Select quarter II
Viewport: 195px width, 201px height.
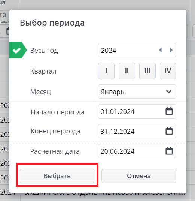click(127, 71)
